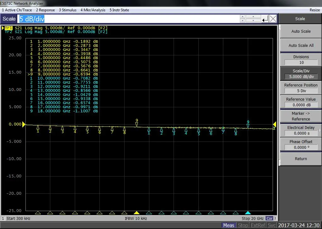Click the small up arrow of the scale entry stepper
Image resolution: width=322 pixels, height=229 pixels.
242,17
